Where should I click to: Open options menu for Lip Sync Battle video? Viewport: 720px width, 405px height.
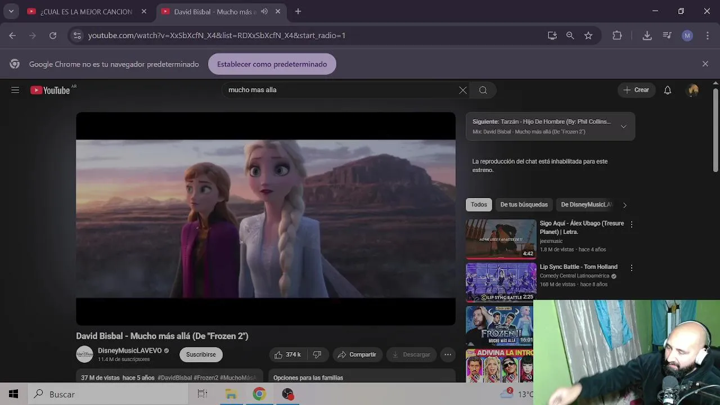(631, 268)
